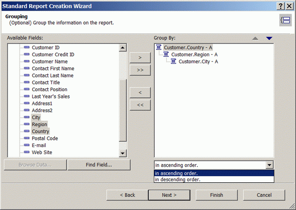This screenshot has width=296, height=210.
Task: Remove selected group with < button
Action: [140, 92]
